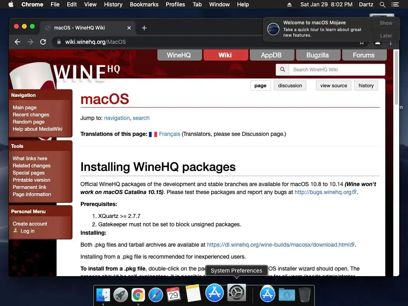The height and width of the screenshot is (306, 408).
Task: Click the eject icon in menu bar
Action: [289, 4]
